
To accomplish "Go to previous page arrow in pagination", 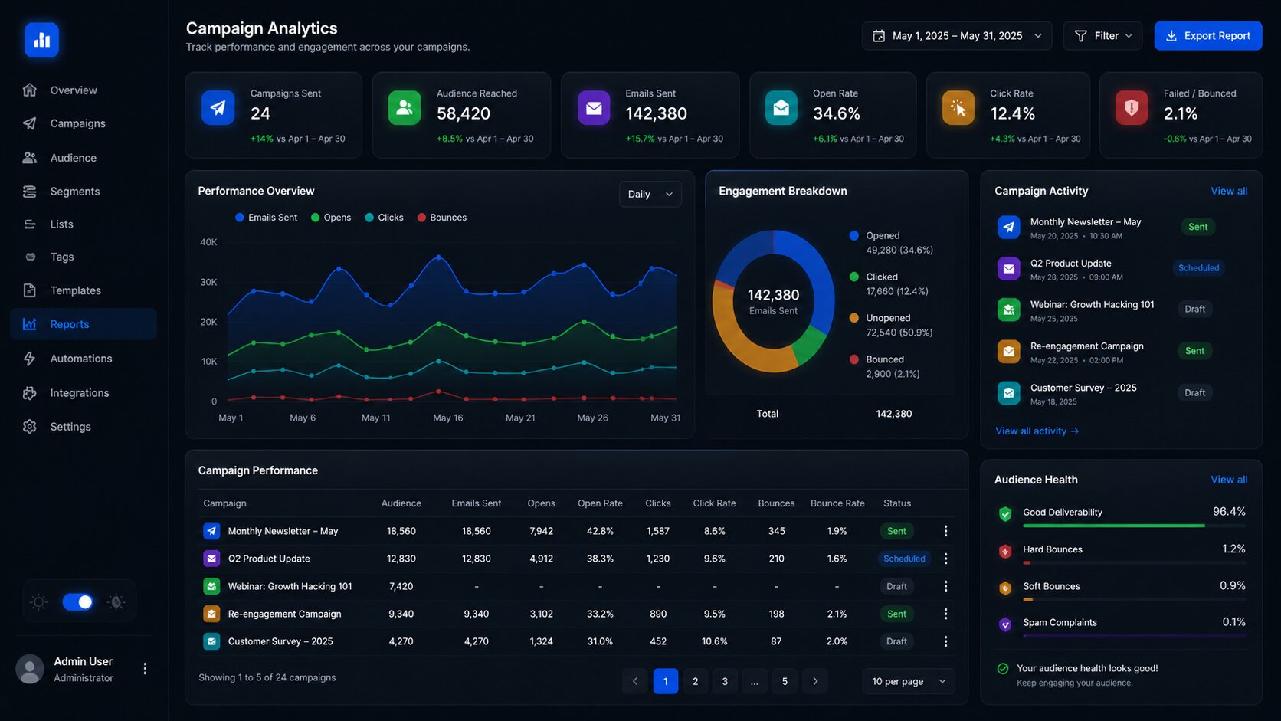I will [x=634, y=681].
